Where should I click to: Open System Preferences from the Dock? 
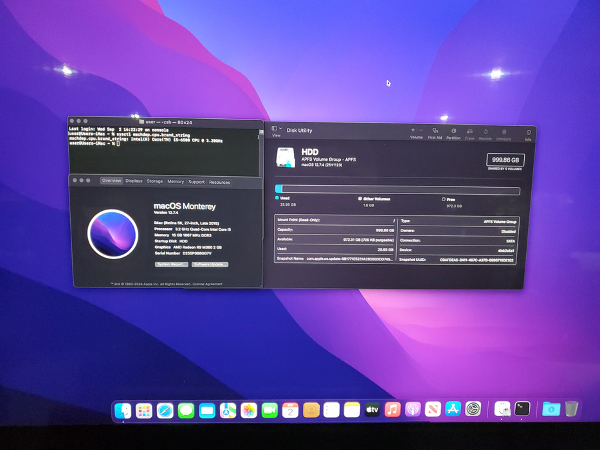point(473,409)
